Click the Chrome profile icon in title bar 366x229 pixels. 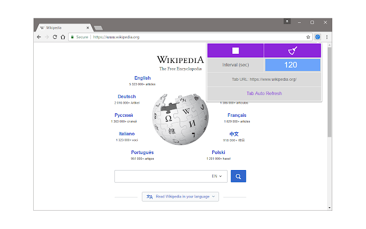click(x=287, y=22)
